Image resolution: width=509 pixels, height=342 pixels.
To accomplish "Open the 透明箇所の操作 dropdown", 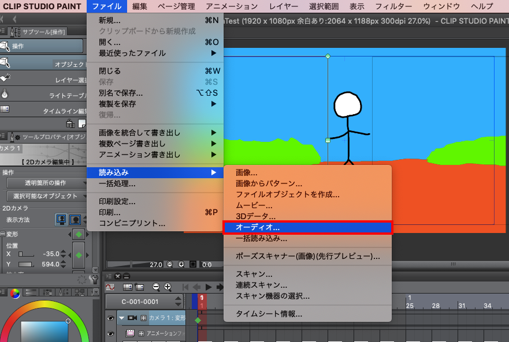I will [46, 183].
